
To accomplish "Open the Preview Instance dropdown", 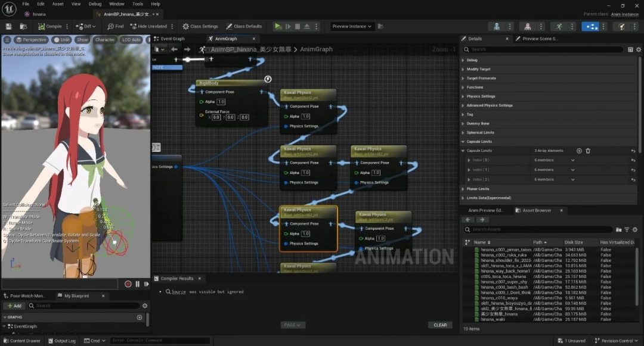I will click(x=352, y=26).
